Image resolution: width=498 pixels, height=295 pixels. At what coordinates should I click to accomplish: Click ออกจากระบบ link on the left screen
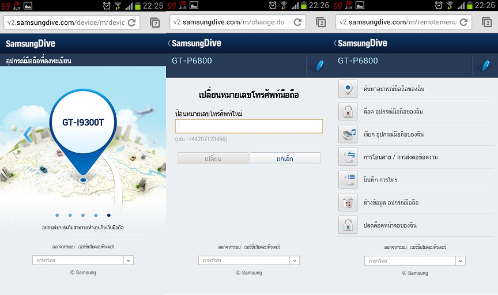point(63,247)
